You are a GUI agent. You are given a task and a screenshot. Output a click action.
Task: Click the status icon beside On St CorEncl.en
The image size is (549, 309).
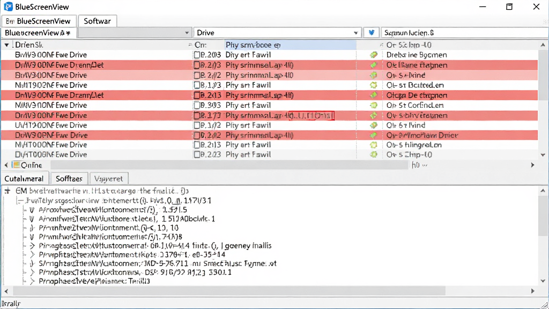tap(374, 105)
